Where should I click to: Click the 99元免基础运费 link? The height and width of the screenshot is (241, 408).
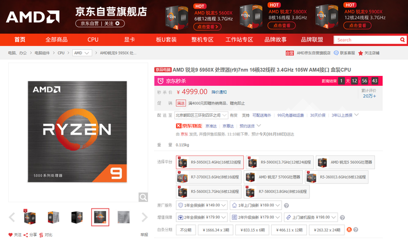[291, 115]
